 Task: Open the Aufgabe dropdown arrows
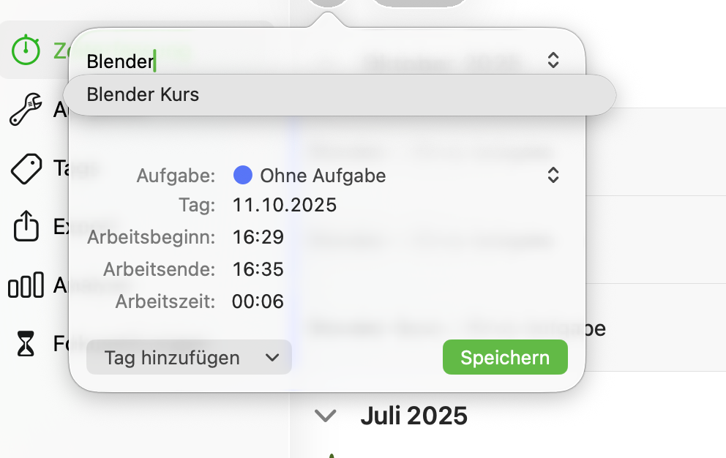tap(553, 176)
